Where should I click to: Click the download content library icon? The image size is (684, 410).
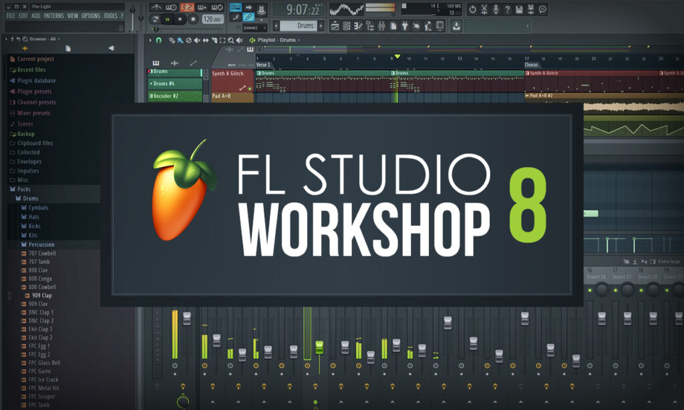pos(456,26)
